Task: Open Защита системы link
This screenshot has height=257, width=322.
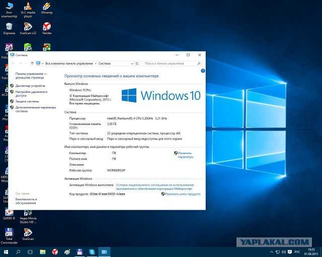Action: (27, 101)
